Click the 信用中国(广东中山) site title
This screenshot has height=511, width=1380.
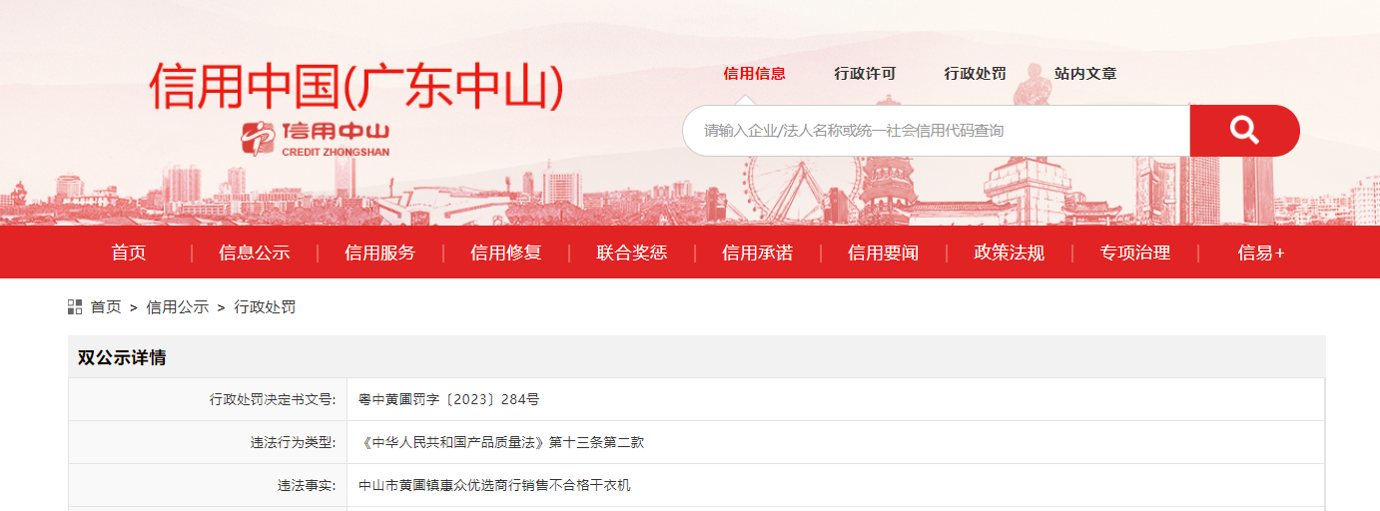click(x=356, y=86)
